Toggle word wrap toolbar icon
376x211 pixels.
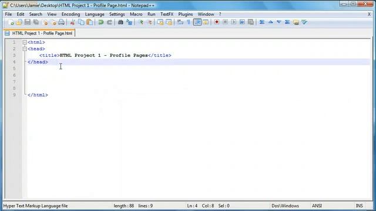[x=180, y=22]
